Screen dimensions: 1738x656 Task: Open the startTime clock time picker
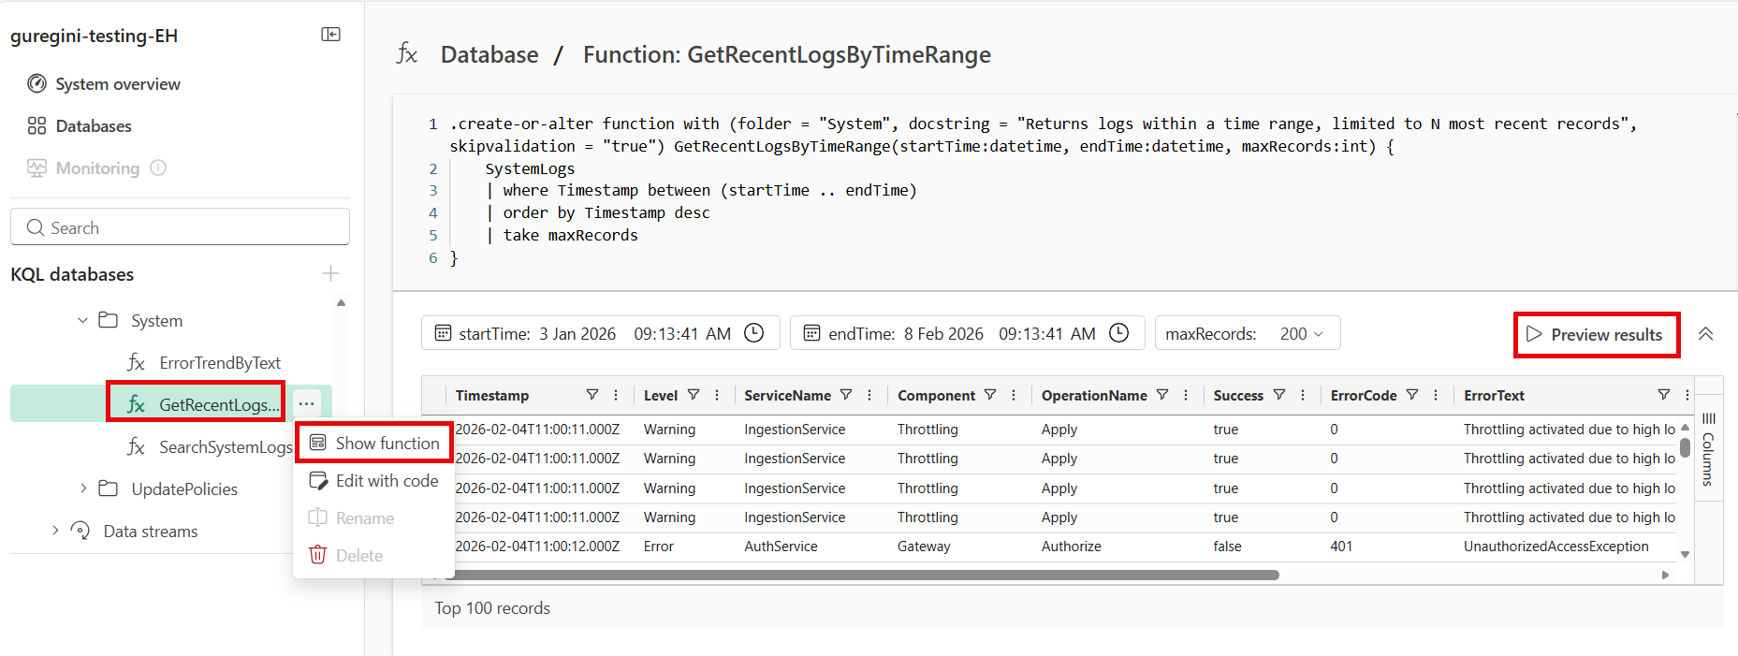tap(753, 333)
